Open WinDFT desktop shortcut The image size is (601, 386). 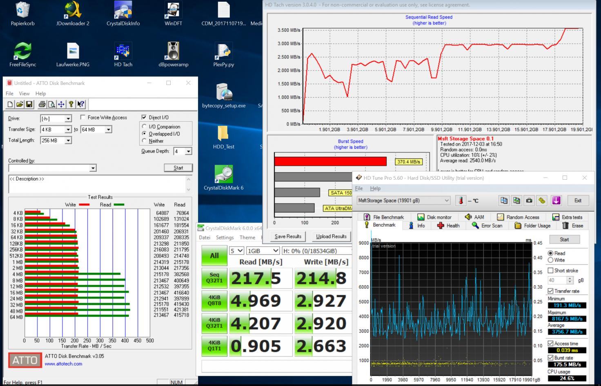(173, 14)
